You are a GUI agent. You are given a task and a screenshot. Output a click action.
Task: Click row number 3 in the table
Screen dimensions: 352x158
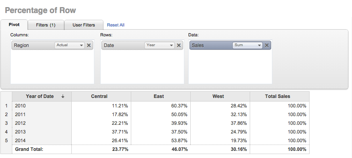point(6,123)
